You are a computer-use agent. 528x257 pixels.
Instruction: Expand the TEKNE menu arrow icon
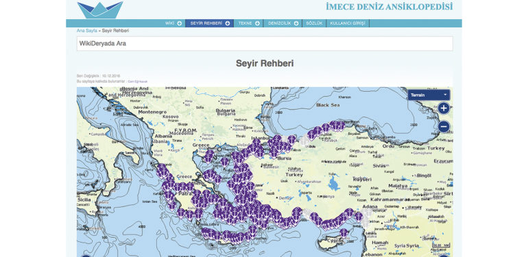point(257,23)
